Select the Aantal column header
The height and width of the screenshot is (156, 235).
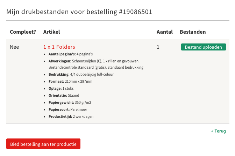coord(165,32)
